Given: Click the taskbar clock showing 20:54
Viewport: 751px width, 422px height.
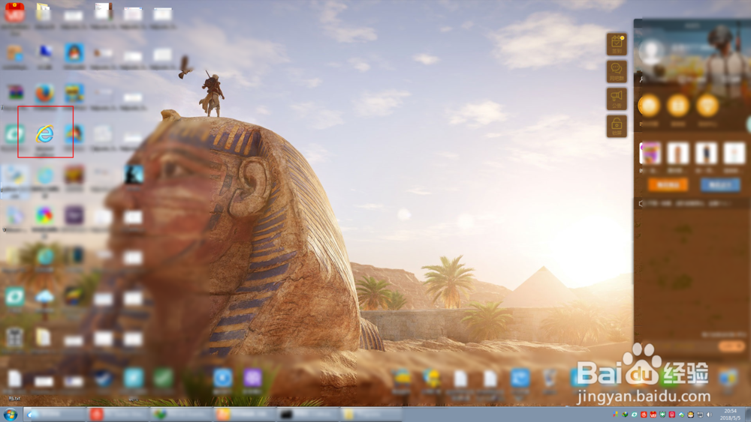Looking at the screenshot, I should [x=731, y=415].
